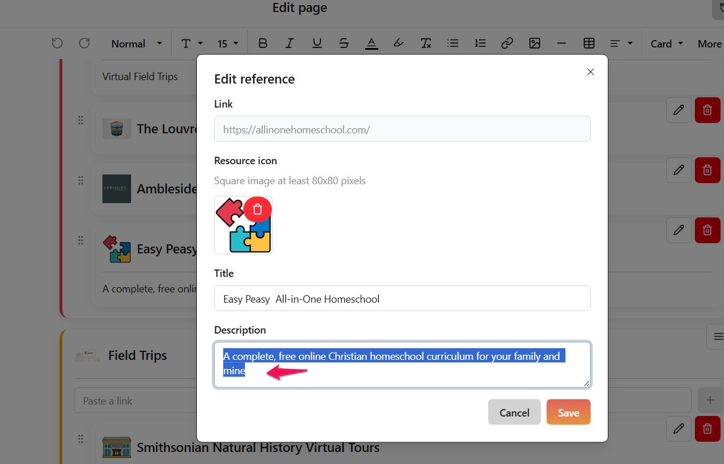Insert a horizontal rule
This screenshot has height=464, width=724.
point(561,43)
